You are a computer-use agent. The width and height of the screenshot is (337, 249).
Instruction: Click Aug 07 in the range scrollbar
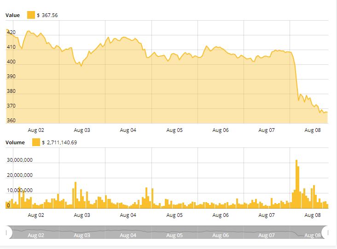coord(266,236)
